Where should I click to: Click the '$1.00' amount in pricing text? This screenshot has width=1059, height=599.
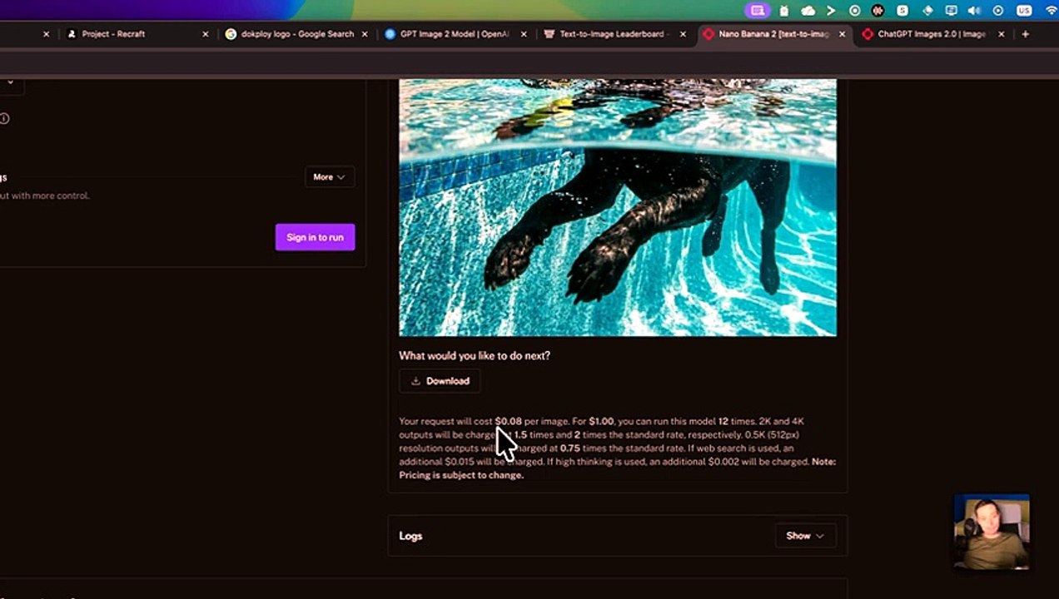(x=601, y=421)
